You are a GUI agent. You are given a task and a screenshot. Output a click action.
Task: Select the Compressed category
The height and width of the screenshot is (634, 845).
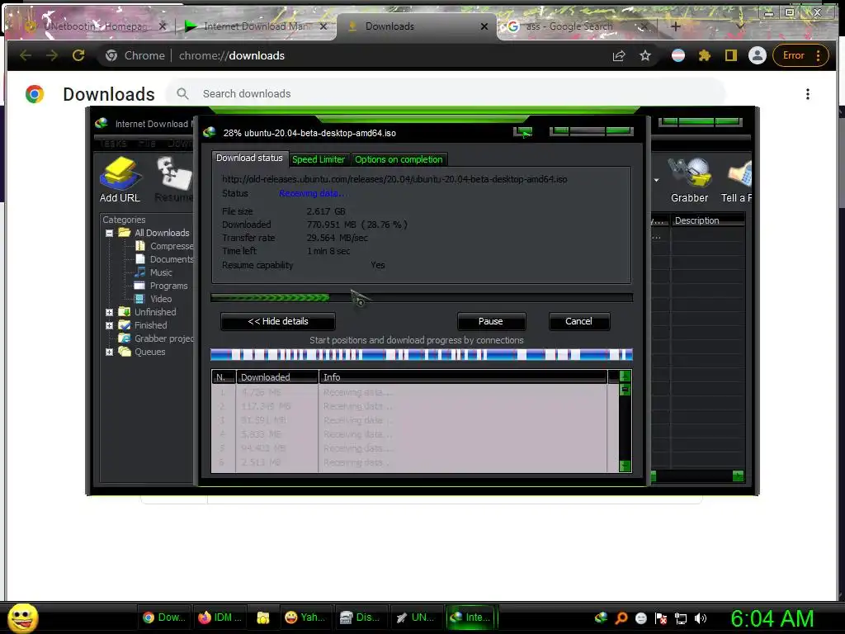point(164,246)
